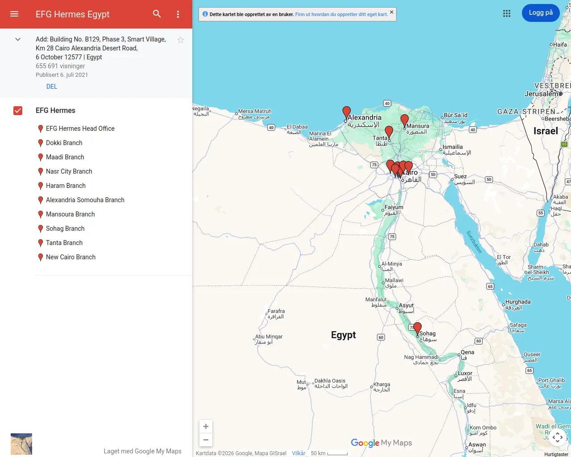Select Haram Branch in the list
This screenshot has width=571, height=457.
click(66, 186)
